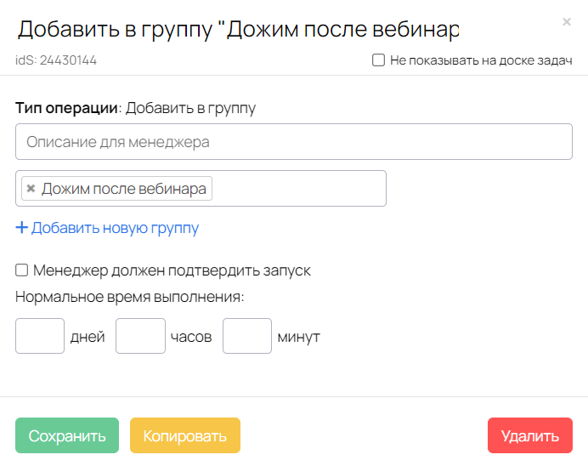
Task: Click the 'часов' input box
Action: [x=140, y=336]
